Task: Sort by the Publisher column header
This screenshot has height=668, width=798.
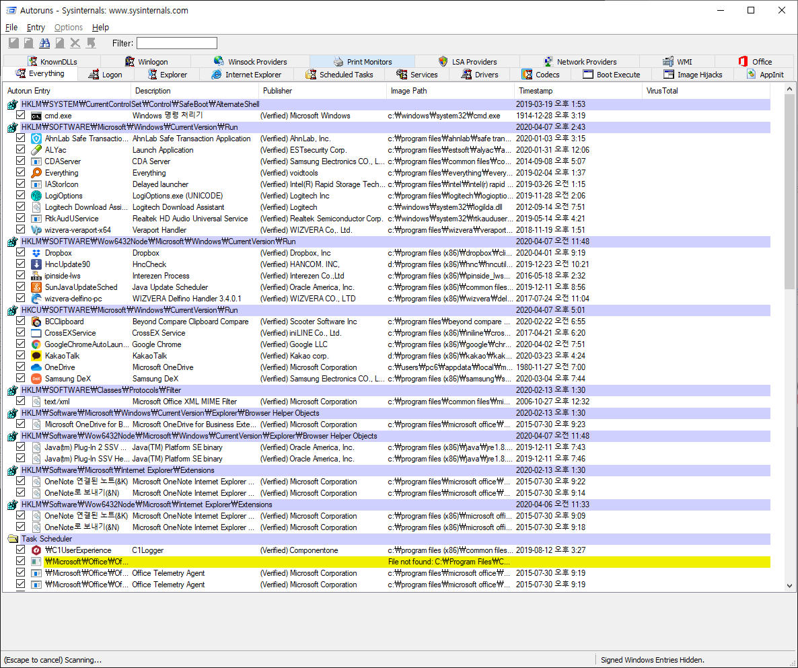Action: pos(322,91)
